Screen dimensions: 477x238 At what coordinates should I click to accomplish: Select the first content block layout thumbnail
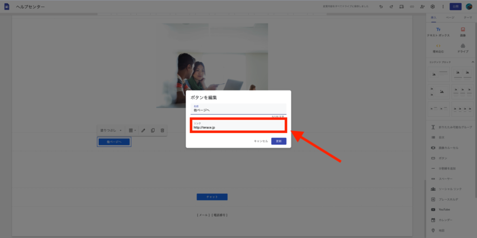click(x=439, y=74)
